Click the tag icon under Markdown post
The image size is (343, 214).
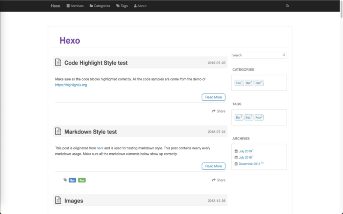point(65,180)
